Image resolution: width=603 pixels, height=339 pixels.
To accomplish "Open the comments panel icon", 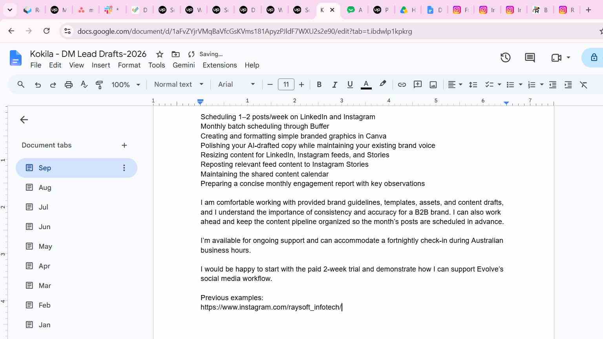I will [530, 58].
